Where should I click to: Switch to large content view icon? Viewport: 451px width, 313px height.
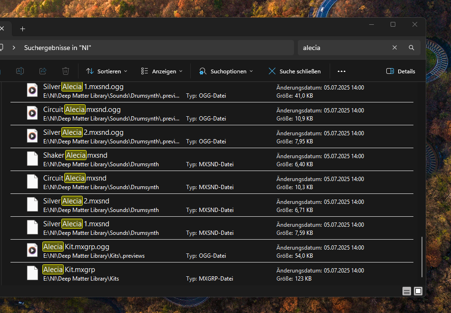pyautogui.click(x=418, y=291)
